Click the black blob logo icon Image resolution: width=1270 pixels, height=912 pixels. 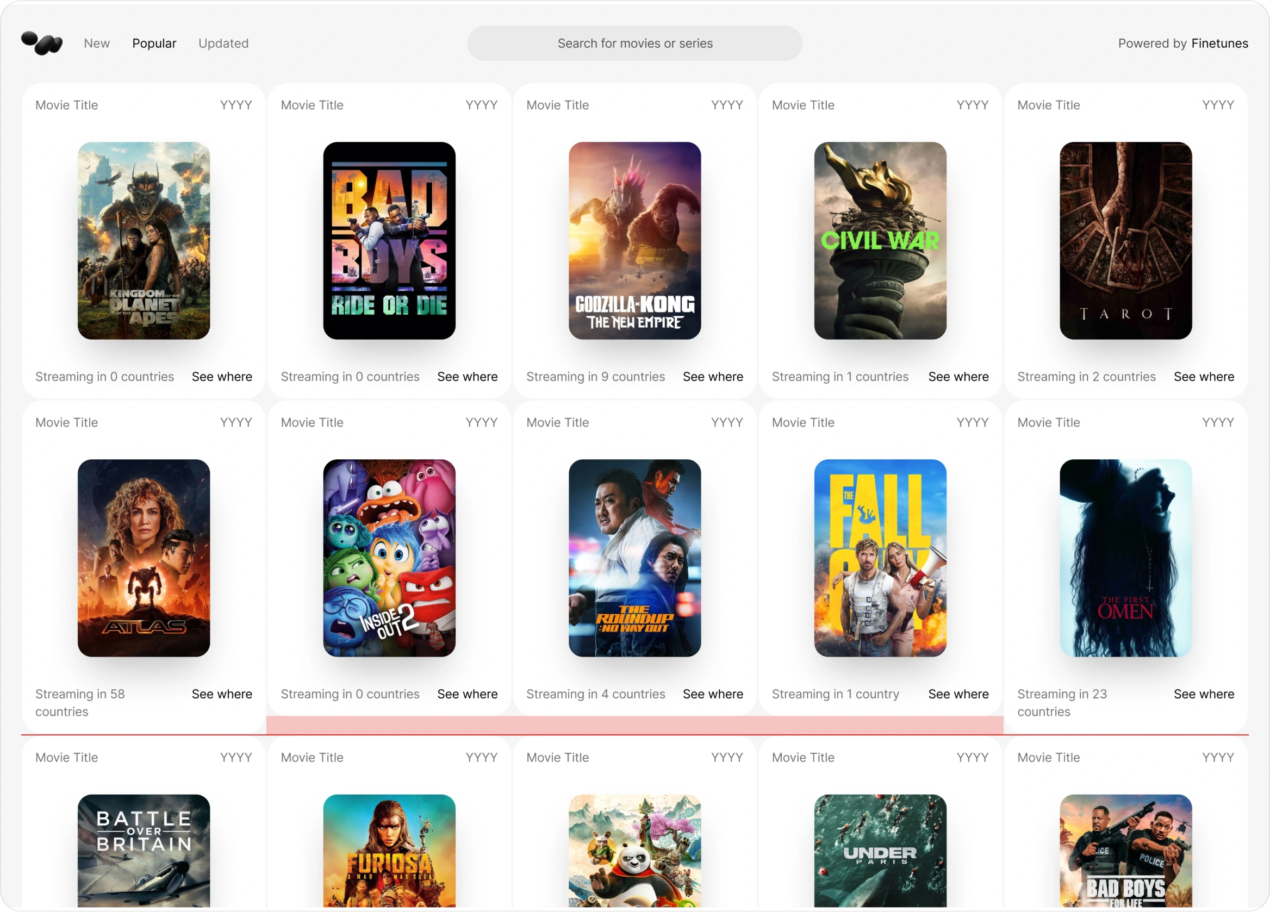click(x=41, y=43)
